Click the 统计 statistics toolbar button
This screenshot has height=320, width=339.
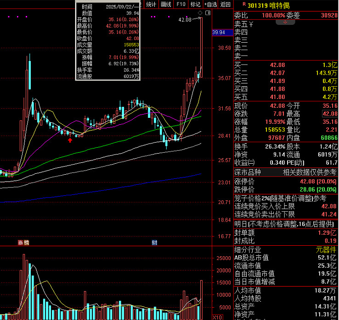click(x=151, y=5)
